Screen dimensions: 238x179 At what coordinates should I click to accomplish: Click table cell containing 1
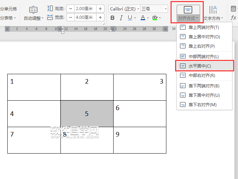[x=34, y=87]
